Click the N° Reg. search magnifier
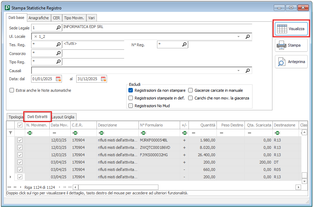The height and width of the screenshot is (207, 313). point(184,44)
